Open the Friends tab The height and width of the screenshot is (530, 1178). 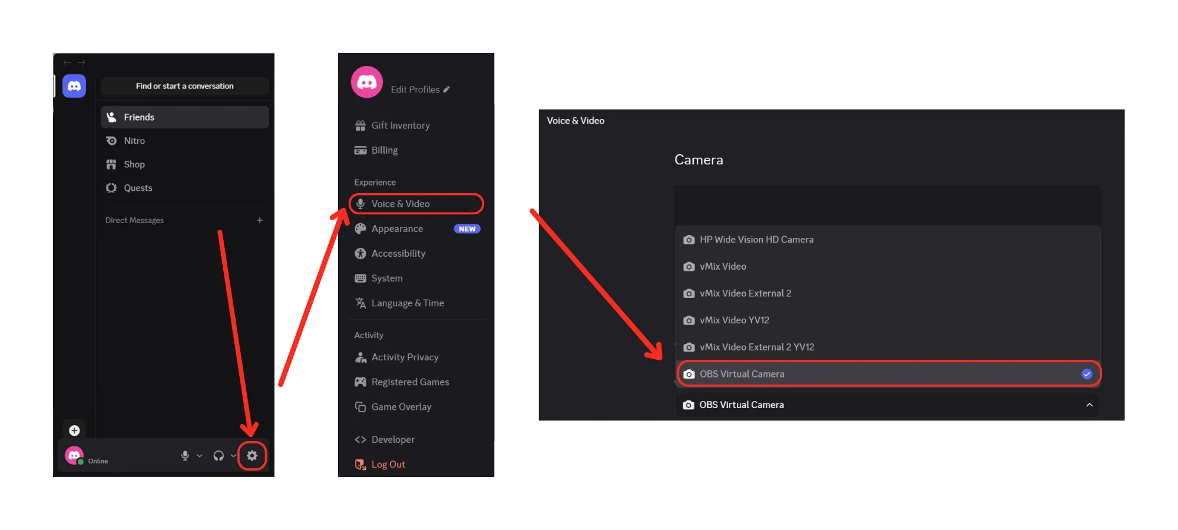185,117
